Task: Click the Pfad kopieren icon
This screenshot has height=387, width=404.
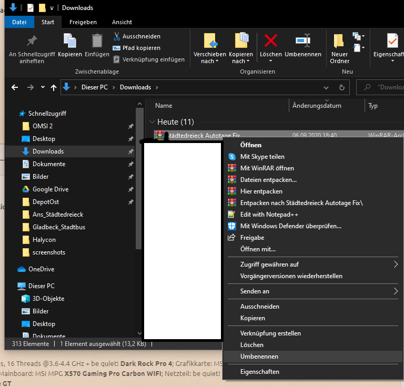Action: 116,48
